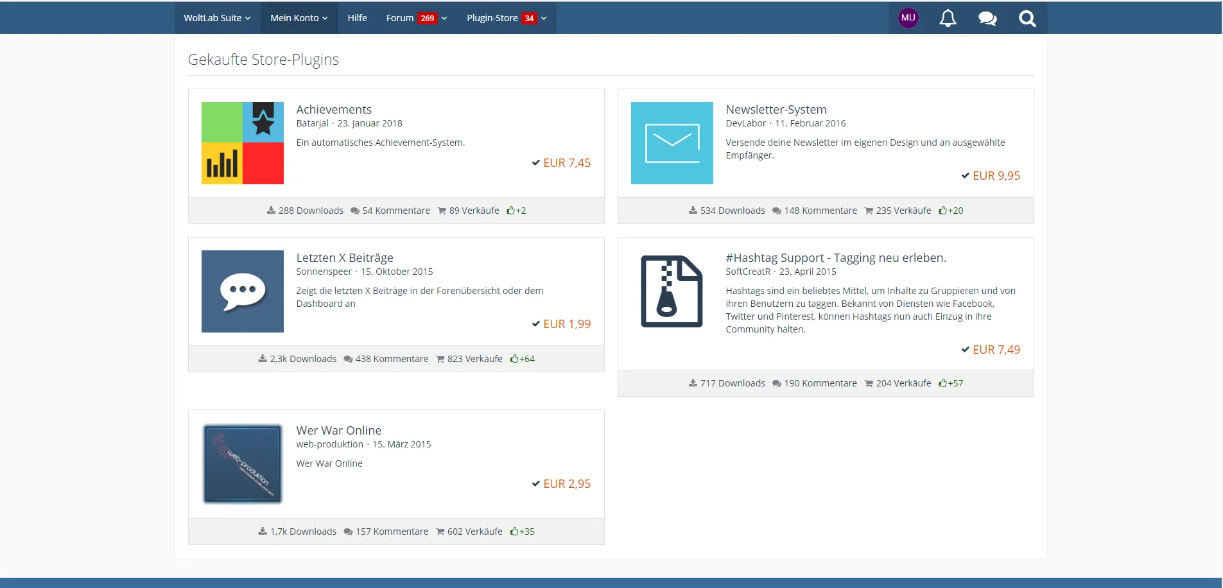
Task: Open conversations speech bubbles icon
Action: (x=987, y=18)
